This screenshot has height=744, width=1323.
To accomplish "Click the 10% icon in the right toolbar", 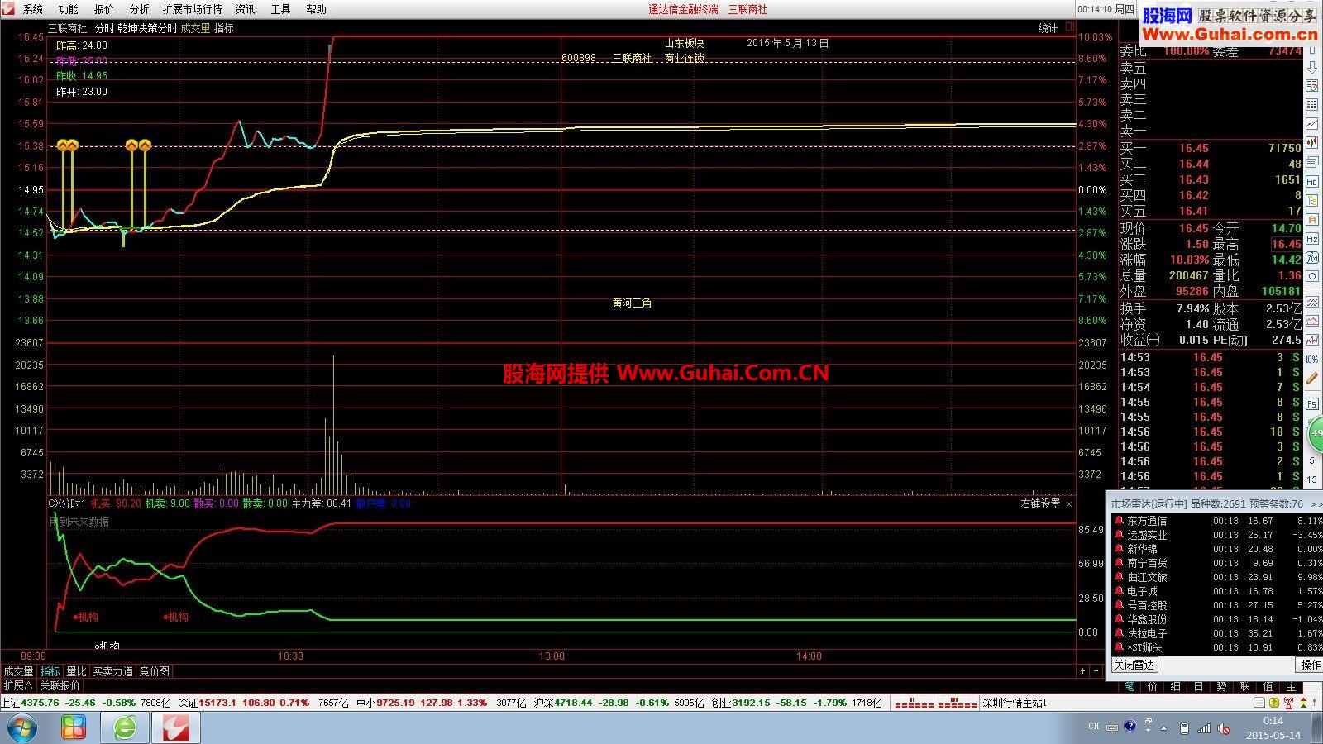I will (x=1312, y=359).
